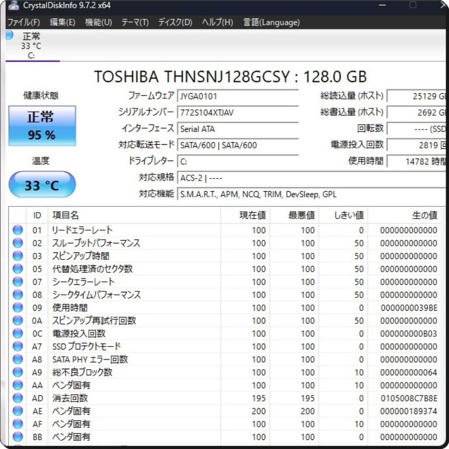Click the disk status circle beside 正常 33 °C
The height and width of the screenshot is (449, 449).
click(x=9, y=35)
